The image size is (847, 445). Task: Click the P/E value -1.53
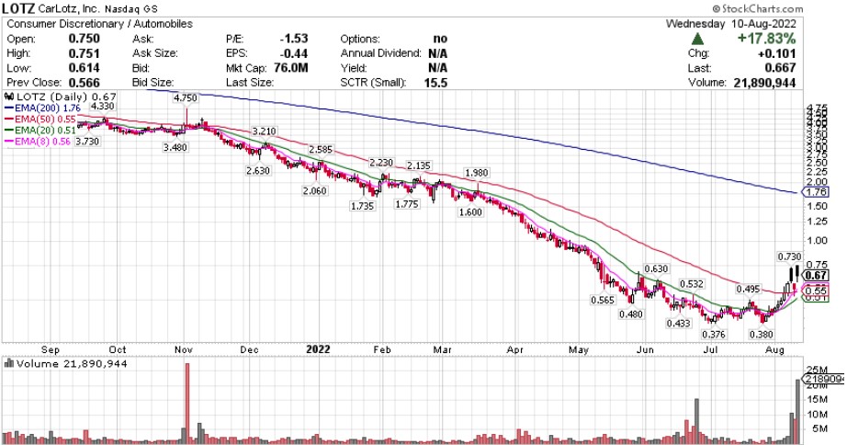coord(294,39)
